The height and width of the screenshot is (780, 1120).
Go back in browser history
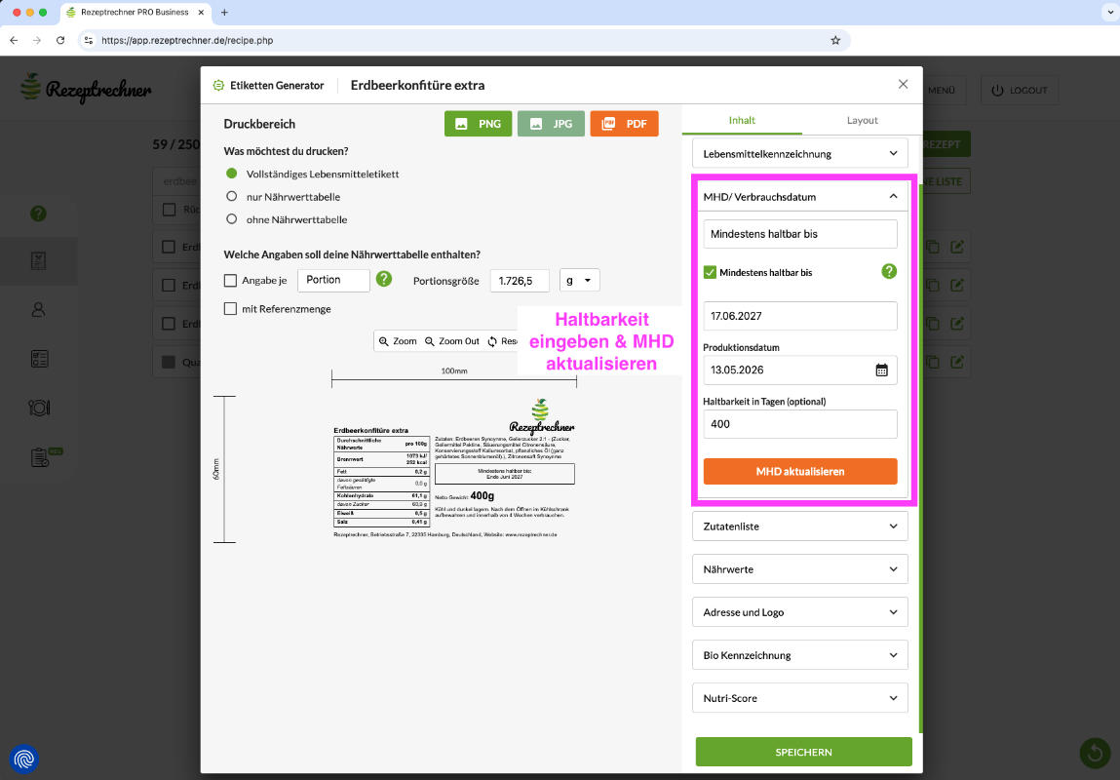pos(14,41)
